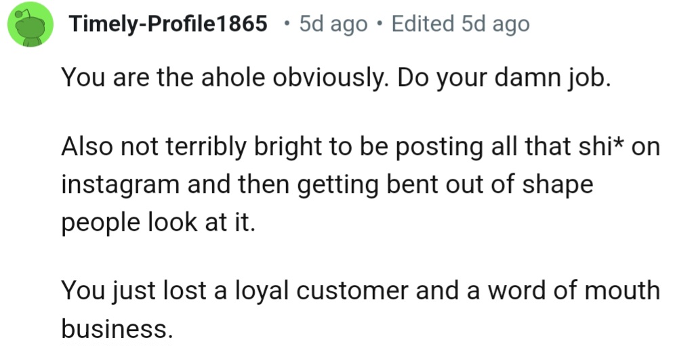Click the dot separator before "Edited"

click(380, 24)
